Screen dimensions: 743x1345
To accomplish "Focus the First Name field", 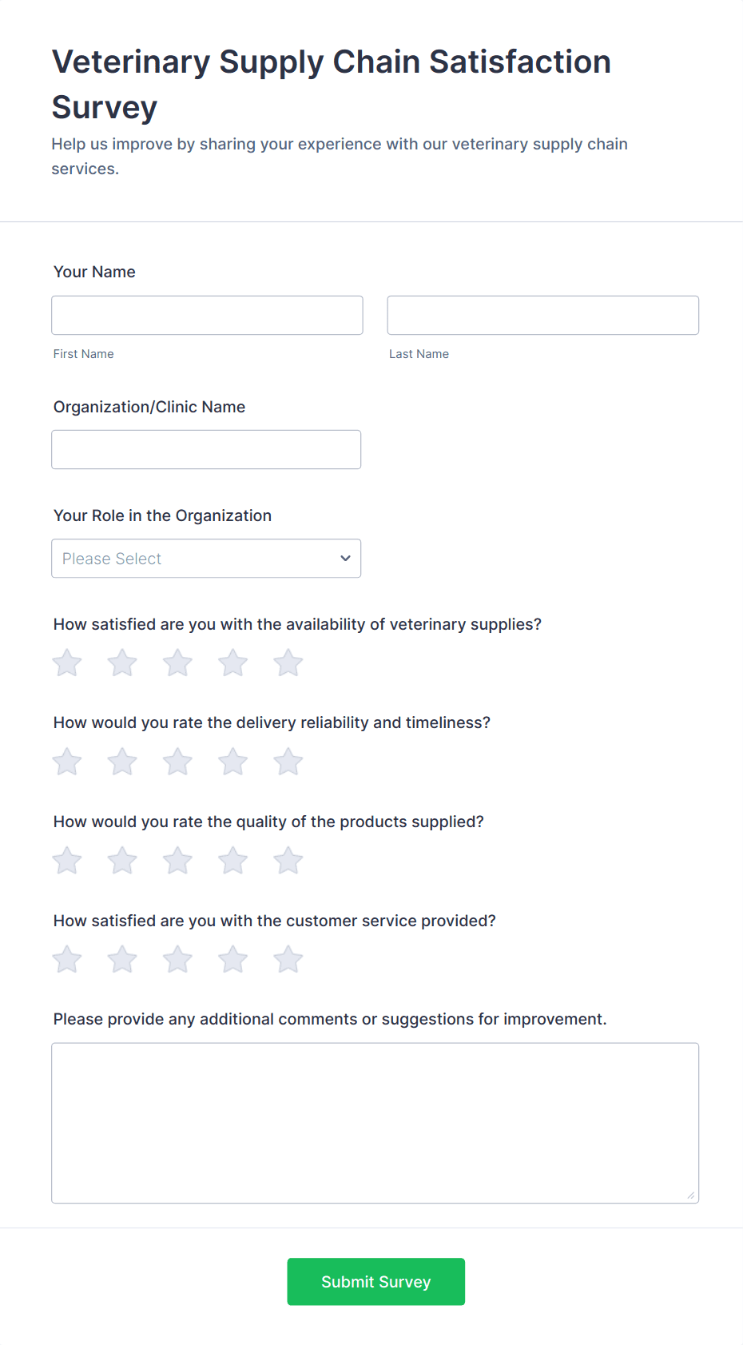I will point(207,316).
